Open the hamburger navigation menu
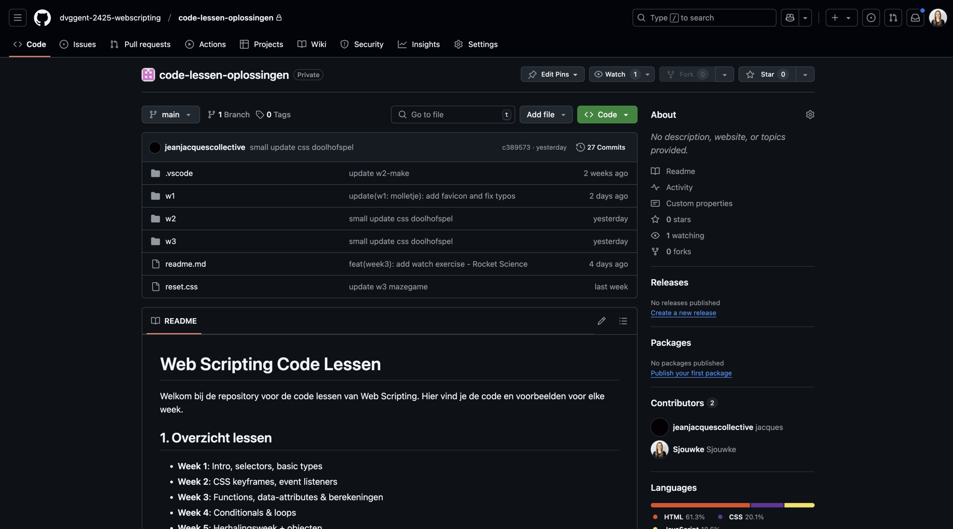Image resolution: width=953 pixels, height=529 pixels. tap(18, 18)
